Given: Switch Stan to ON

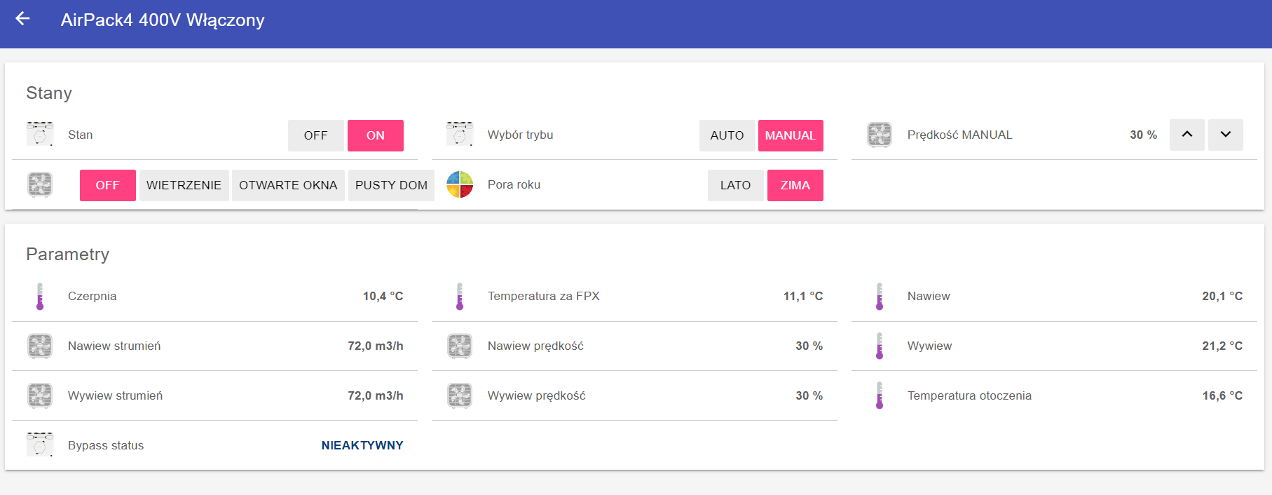Looking at the screenshot, I should tap(376, 135).
